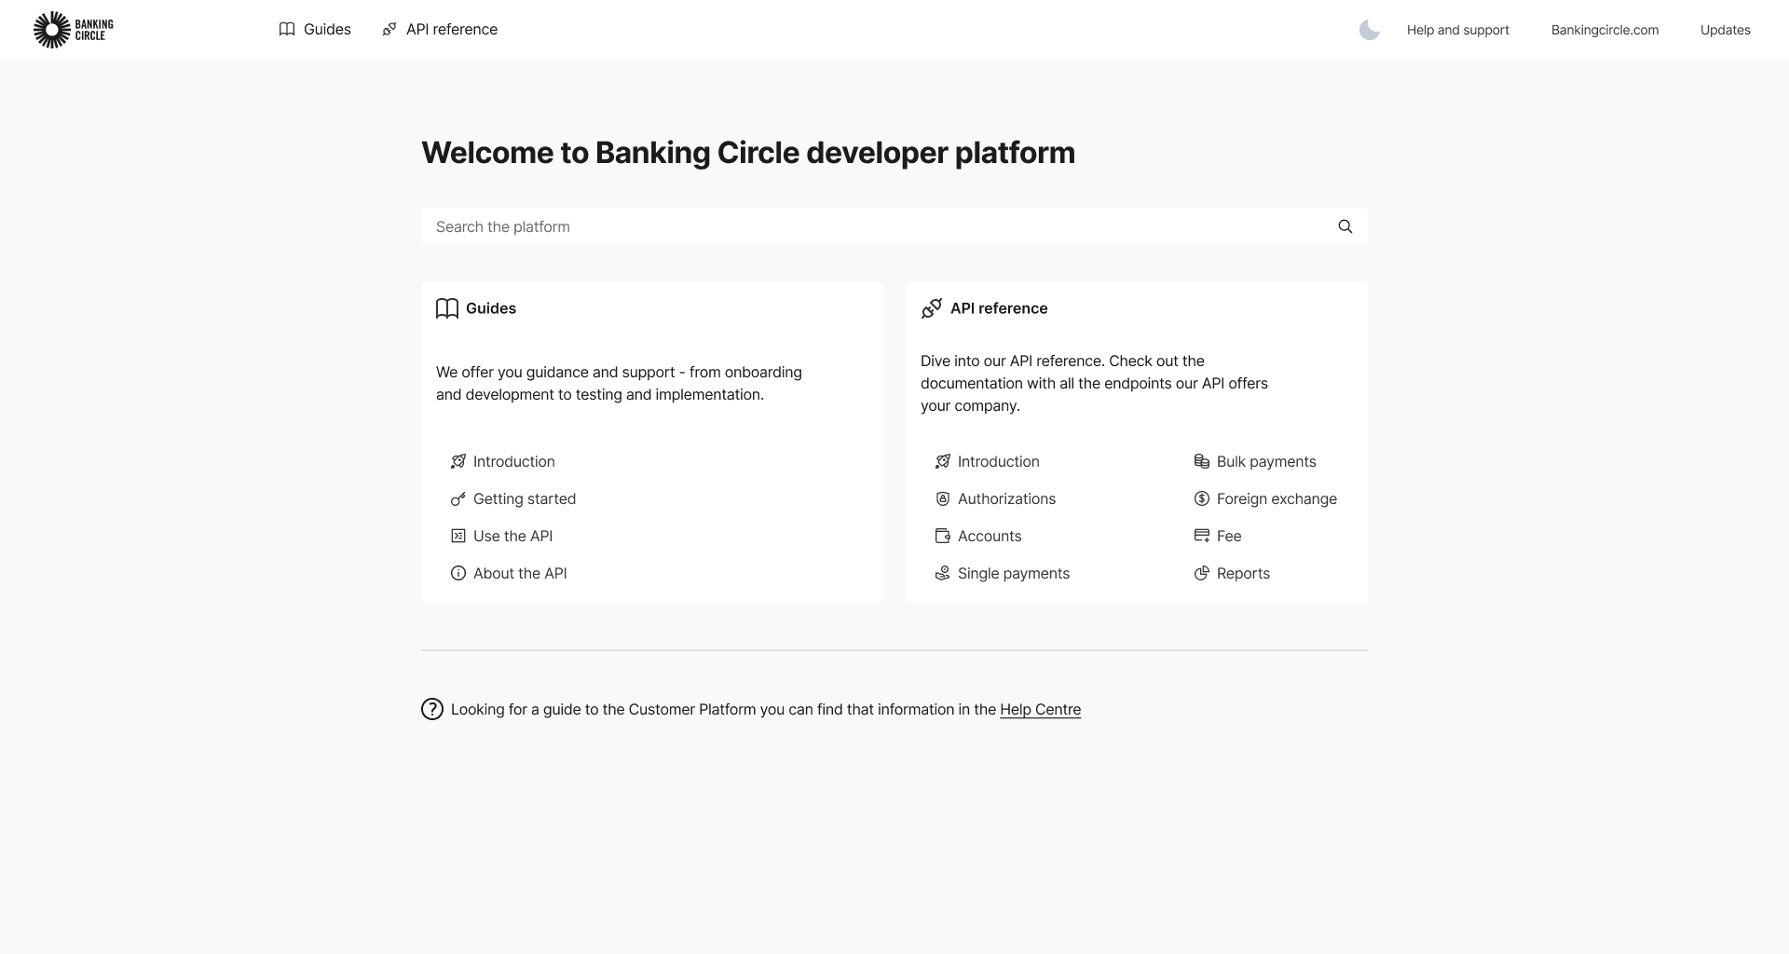Click the plug icon beside API reference in navbar

(389, 30)
